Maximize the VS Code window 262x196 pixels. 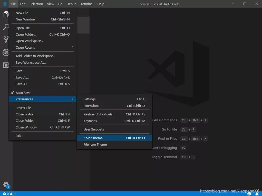pos(245,4)
